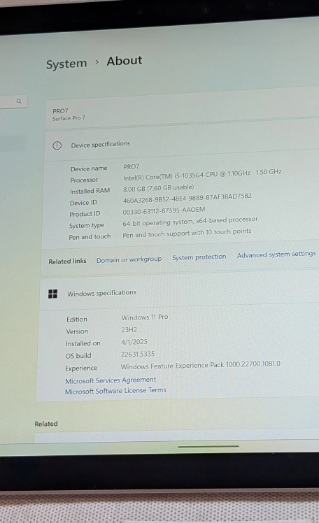Screen dimensions: 319x523
Task: Open System protection link
Action: [x=199, y=257]
